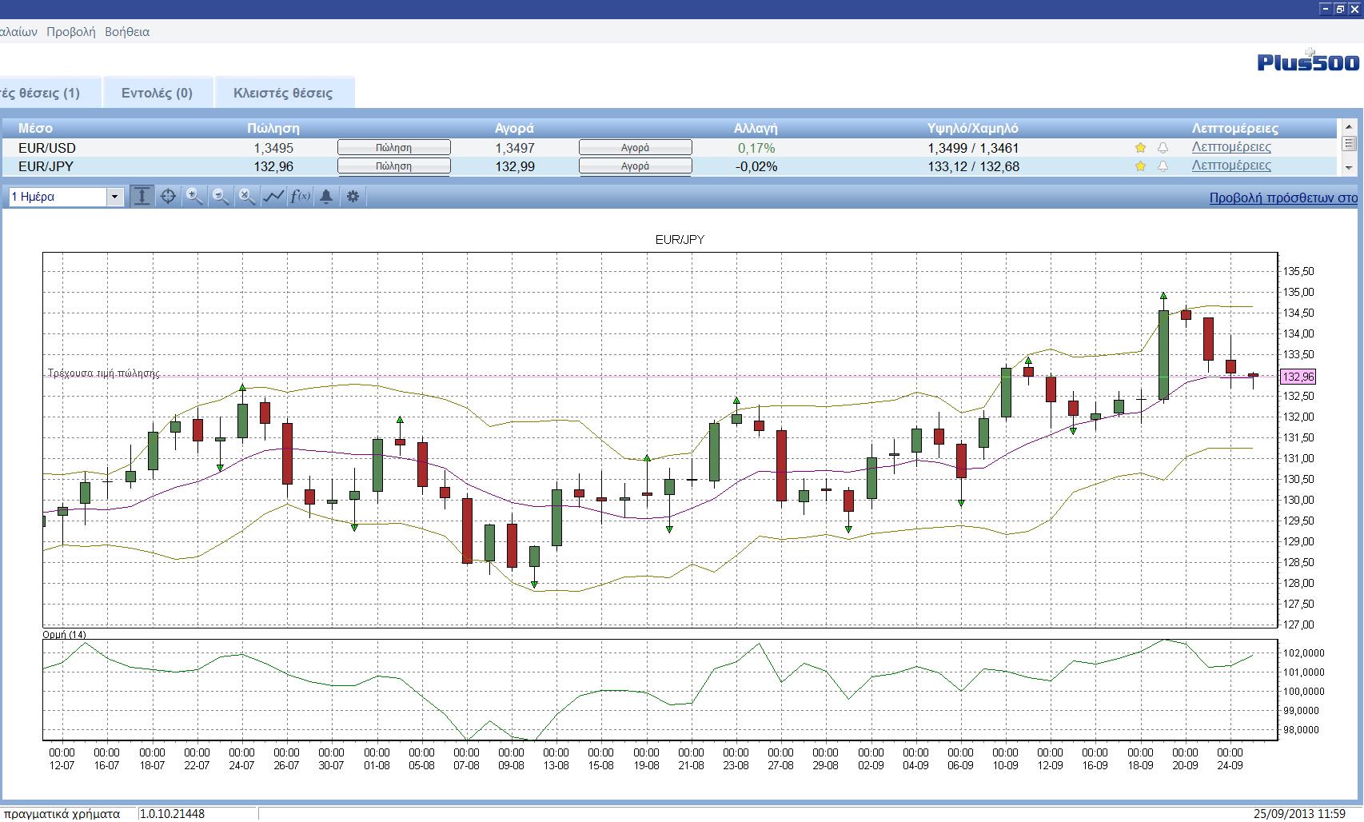The height and width of the screenshot is (822, 1364).
Task: Click the Ορμή (14) indicator label
Action: coord(65,635)
